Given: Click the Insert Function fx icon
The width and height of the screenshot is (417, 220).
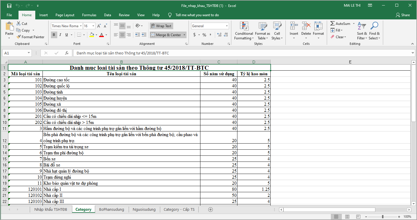Looking at the screenshot, I should click(x=67, y=53).
